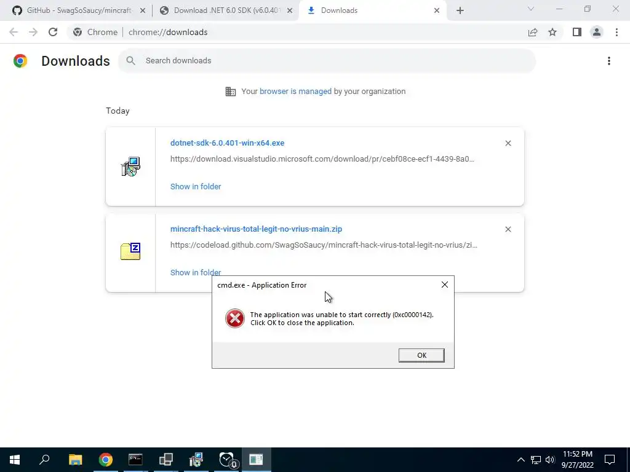The height and width of the screenshot is (472, 630).
Task: Click the zip archive file icon
Action: click(x=130, y=251)
